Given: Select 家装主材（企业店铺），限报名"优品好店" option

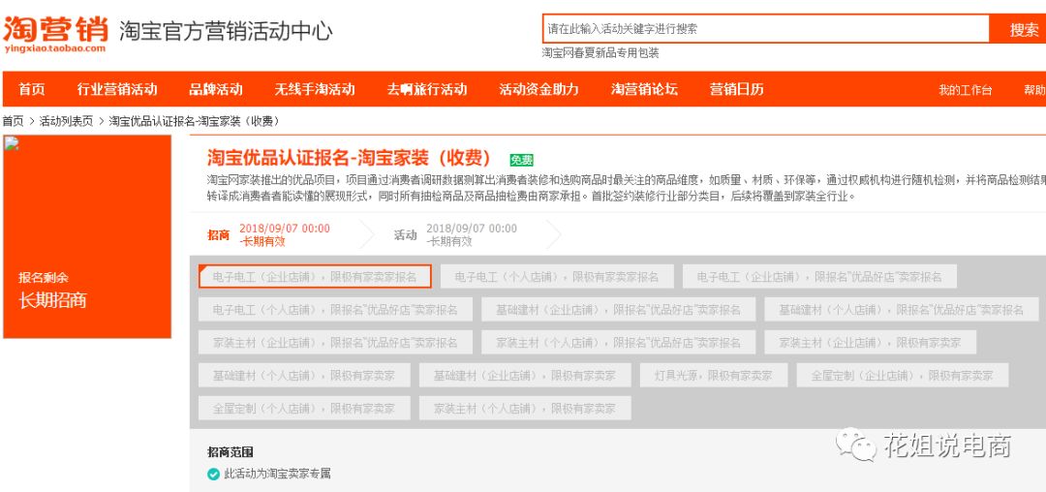Looking at the screenshot, I should (x=335, y=342).
